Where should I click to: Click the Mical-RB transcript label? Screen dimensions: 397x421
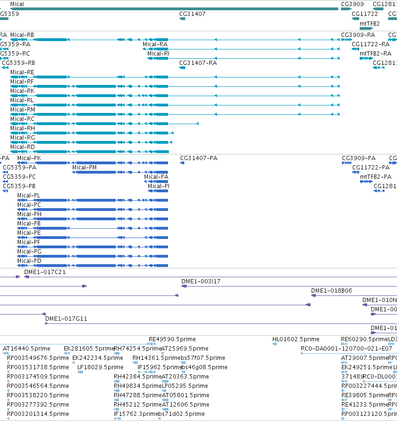[x=22, y=35]
